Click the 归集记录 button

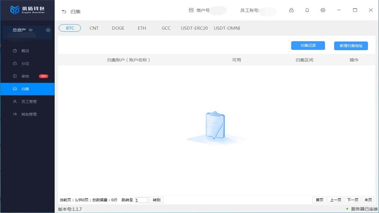pos(308,45)
